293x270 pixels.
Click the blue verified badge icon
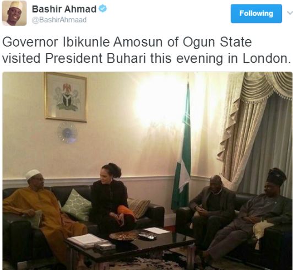tap(102, 9)
